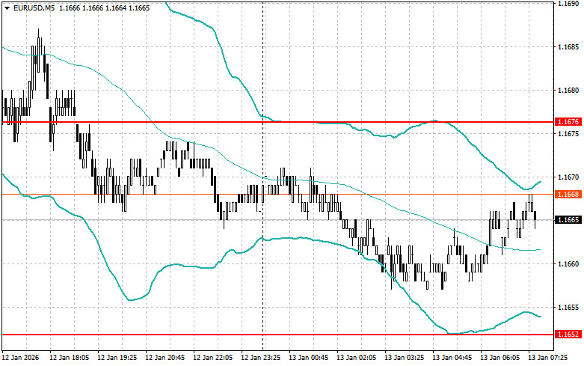Select the 1.1660 price scale value
Viewport: 584px width, 366px height.
(x=568, y=264)
